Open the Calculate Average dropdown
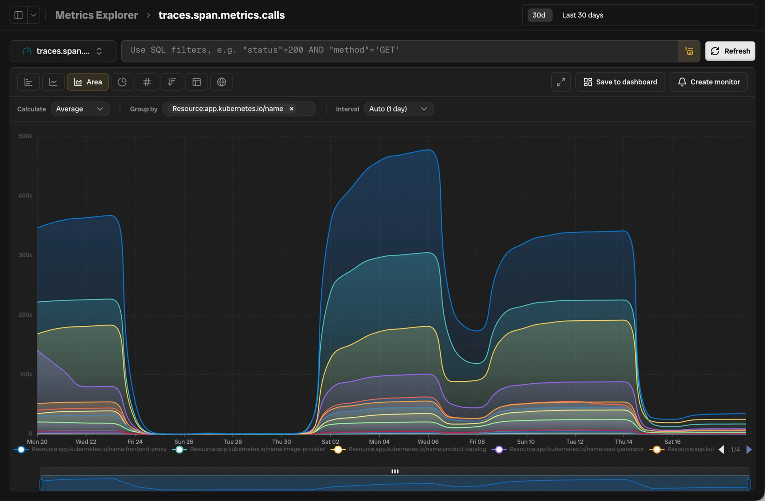This screenshot has height=501, width=765. tap(80, 109)
